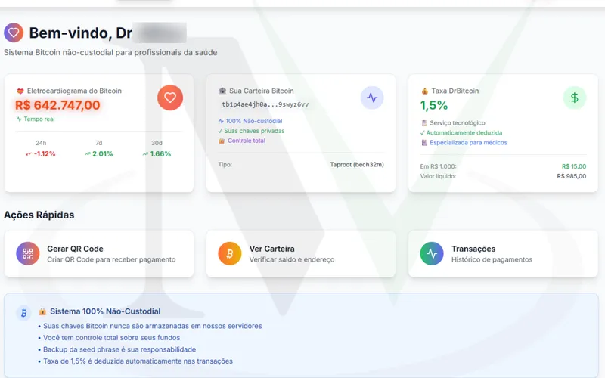
Task: Click the Serviço tecnológico text
Action: coord(458,123)
